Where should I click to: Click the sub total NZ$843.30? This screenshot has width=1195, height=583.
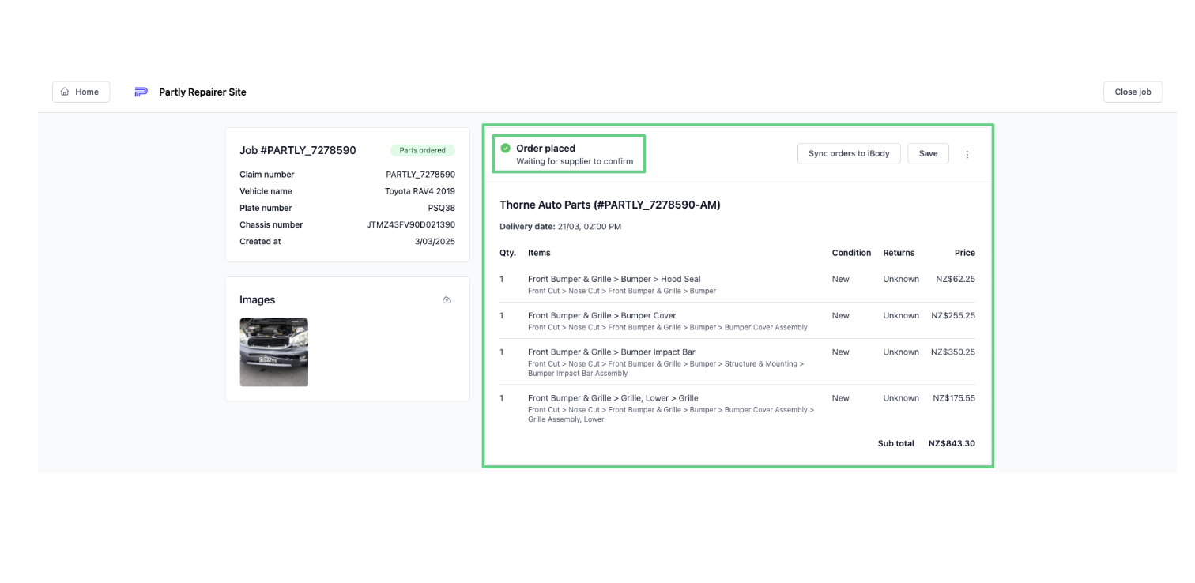tap(952, 444)
